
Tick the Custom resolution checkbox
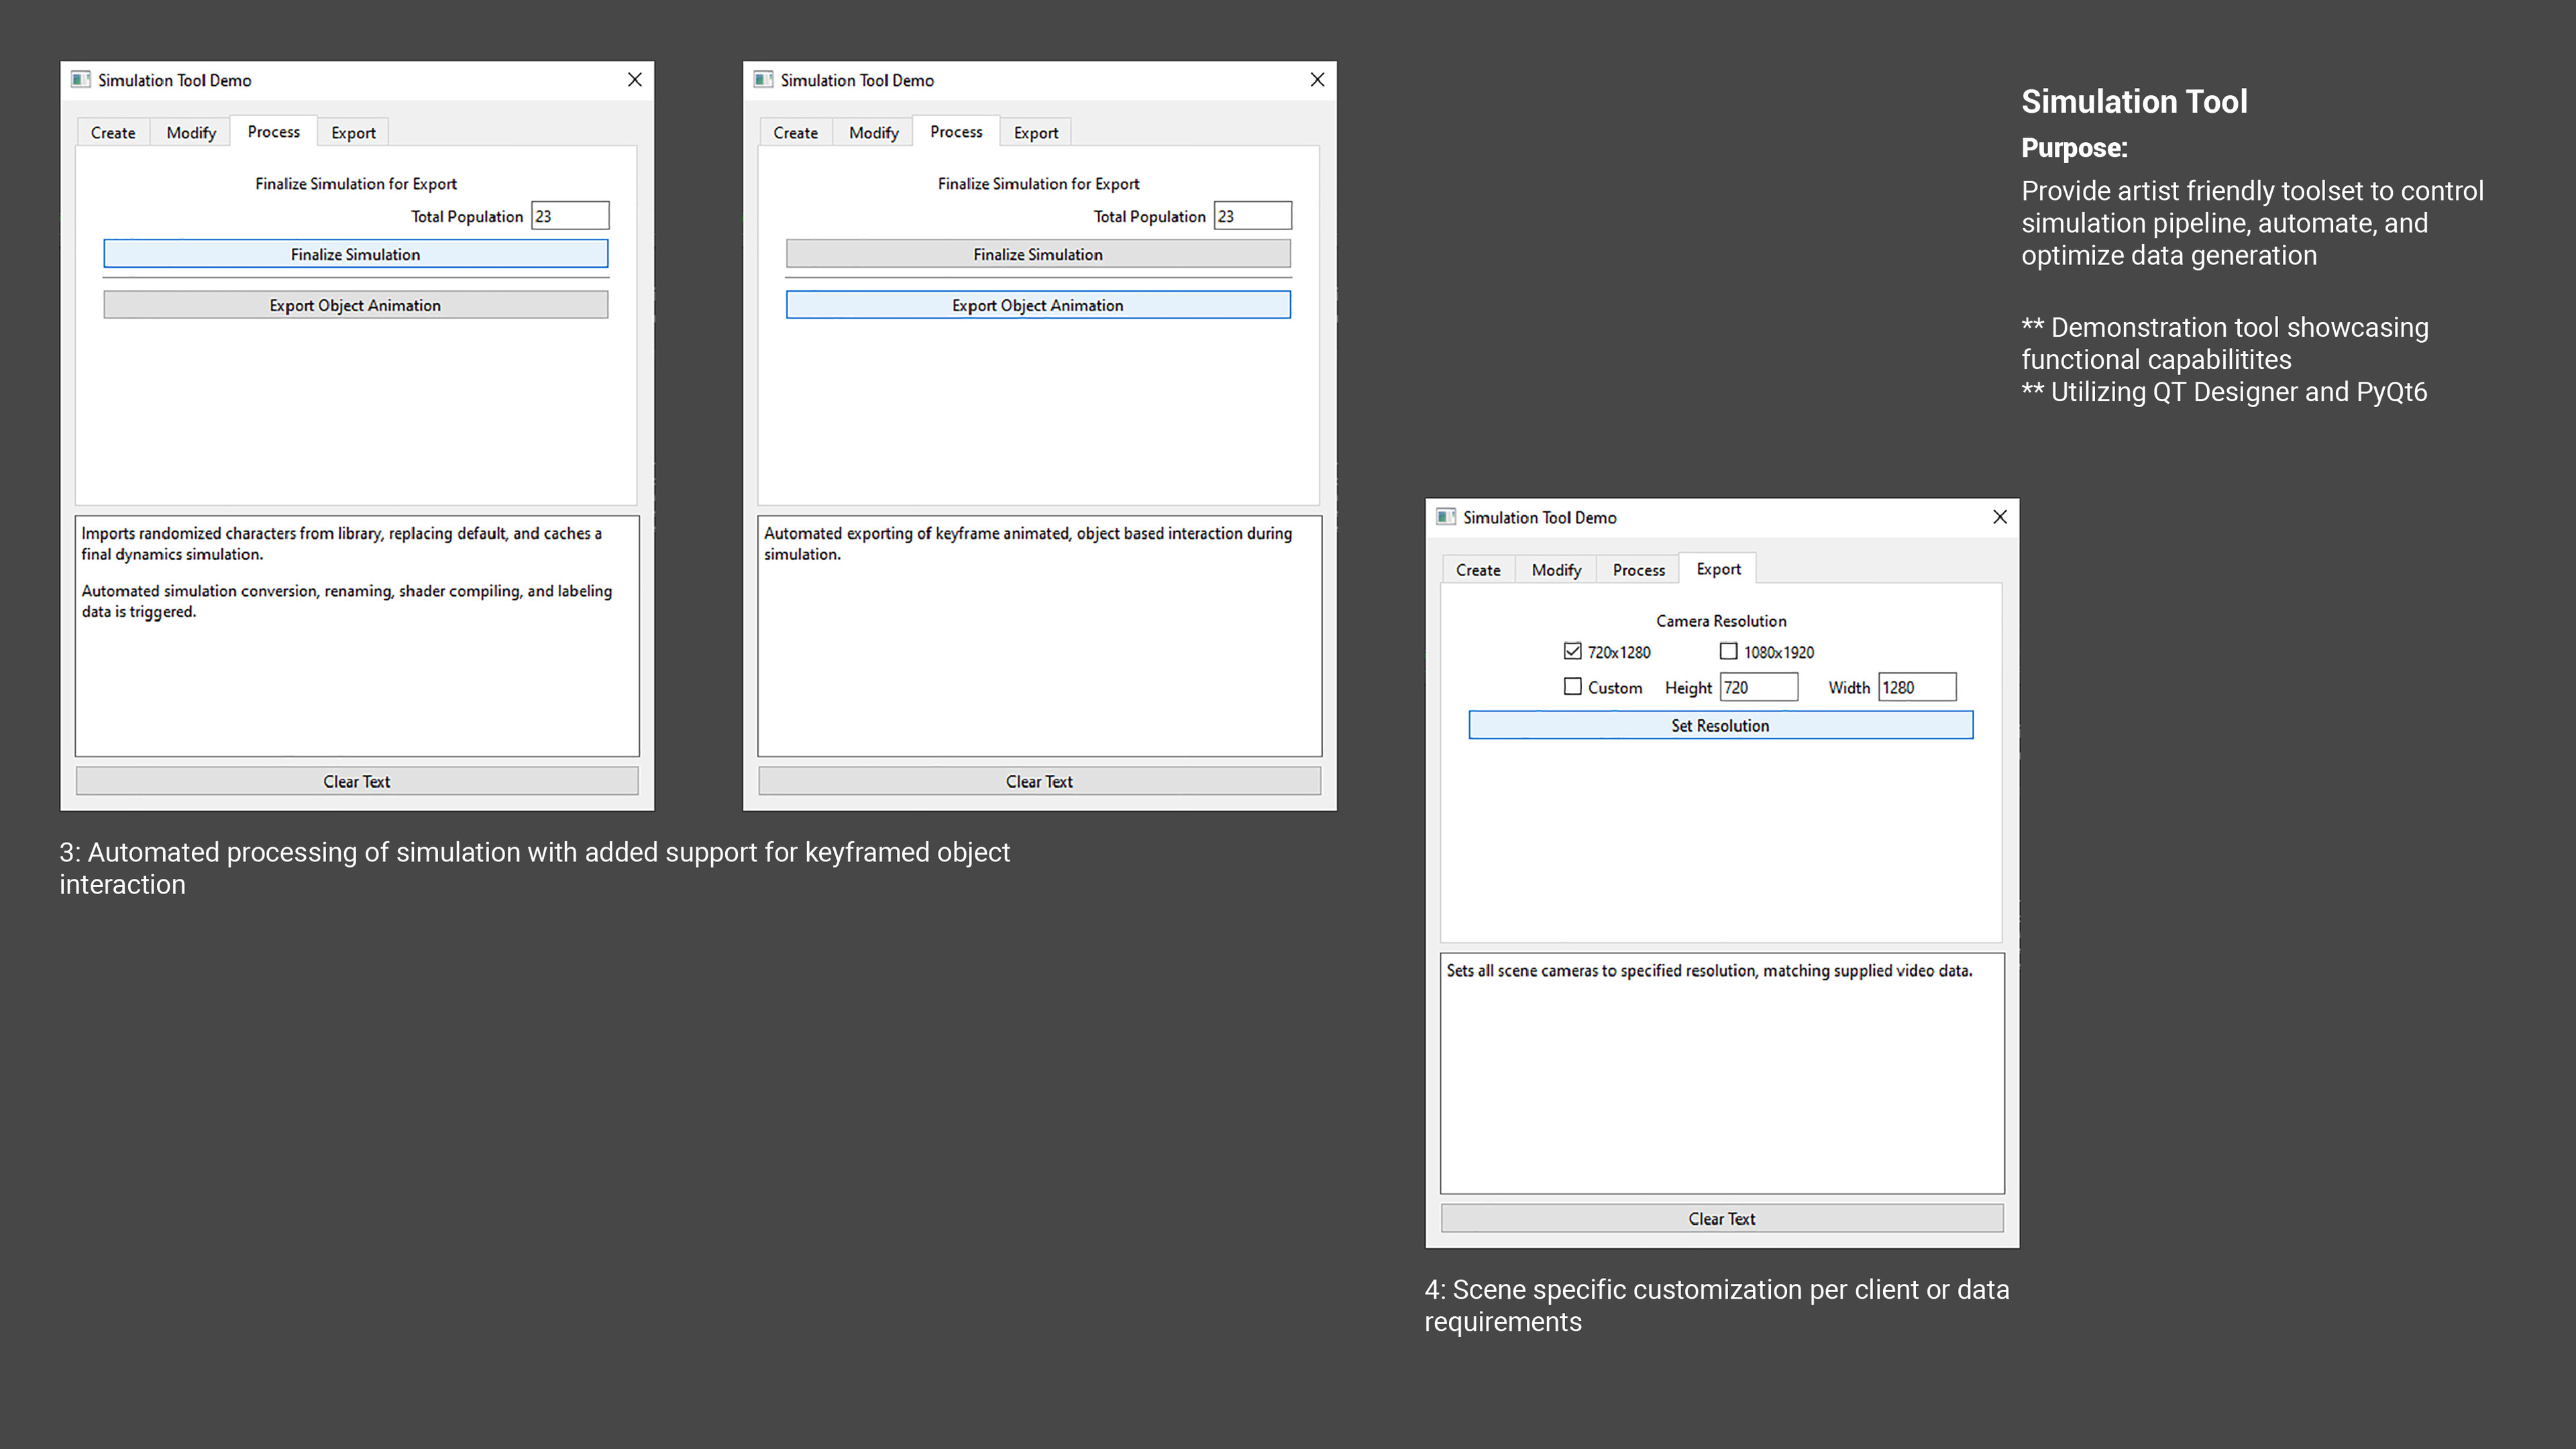click(1572, 687)
